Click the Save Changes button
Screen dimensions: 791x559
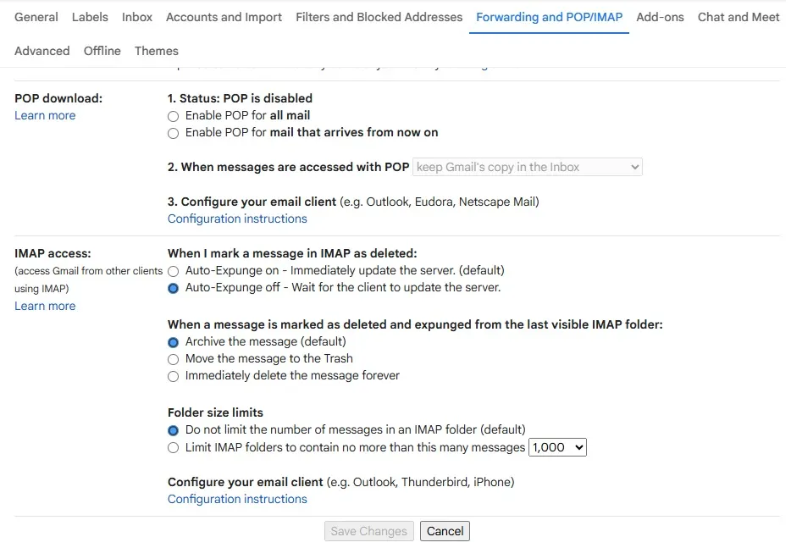(368, 531)
